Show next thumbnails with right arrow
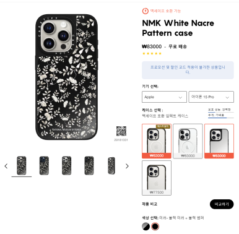239x234 pixels. click(127, 166)
